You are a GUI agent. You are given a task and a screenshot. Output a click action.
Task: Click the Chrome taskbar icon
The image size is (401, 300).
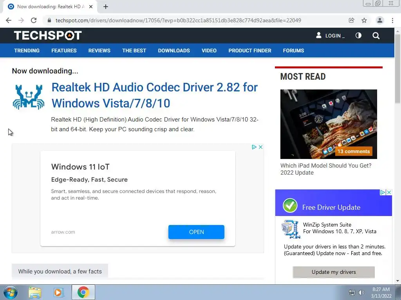coord(83,292)
